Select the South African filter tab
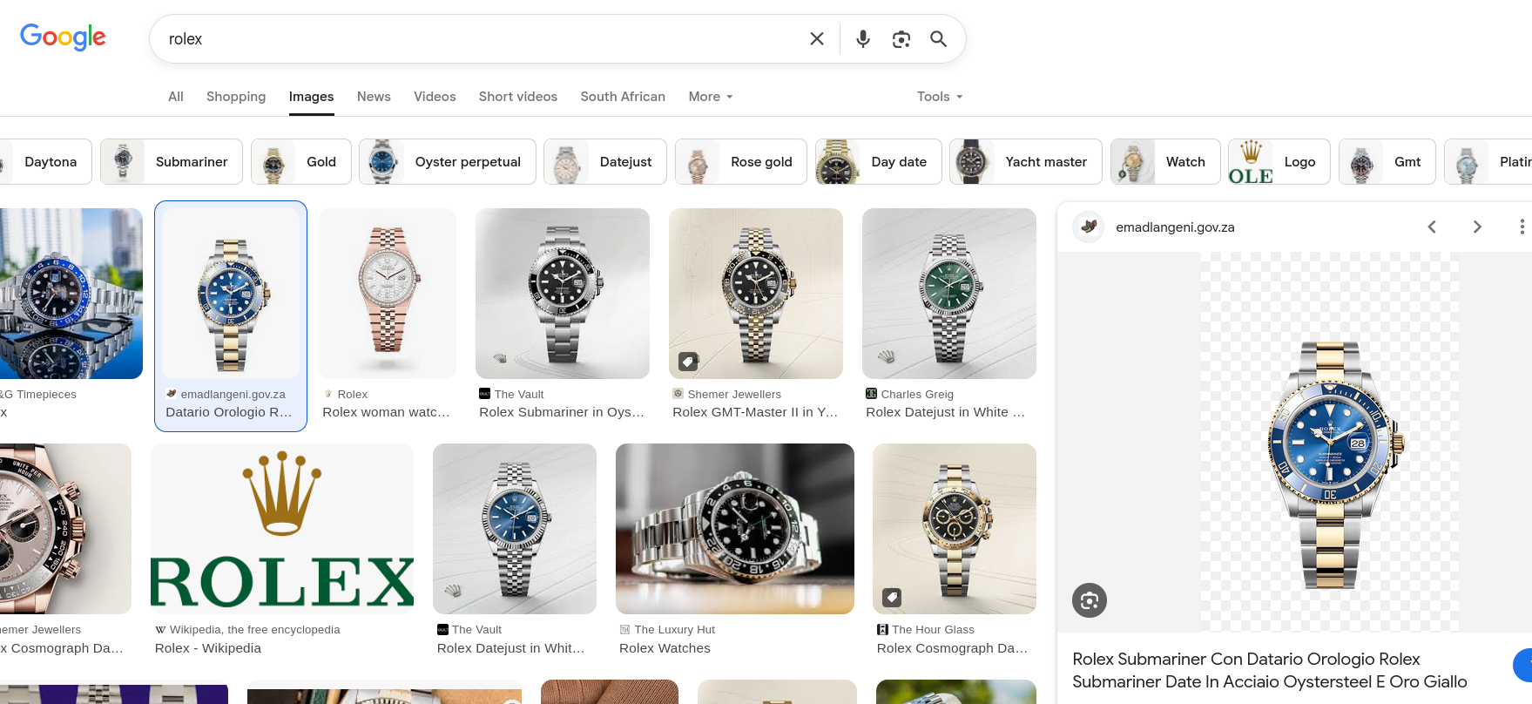The image size is (1532, 704). (x=623, y=97)
